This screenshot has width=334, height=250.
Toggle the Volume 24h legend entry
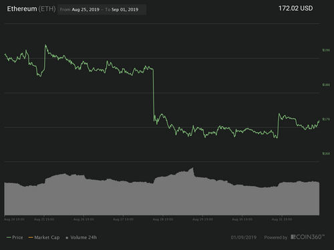pyautogui.click(x=81, y=237)
